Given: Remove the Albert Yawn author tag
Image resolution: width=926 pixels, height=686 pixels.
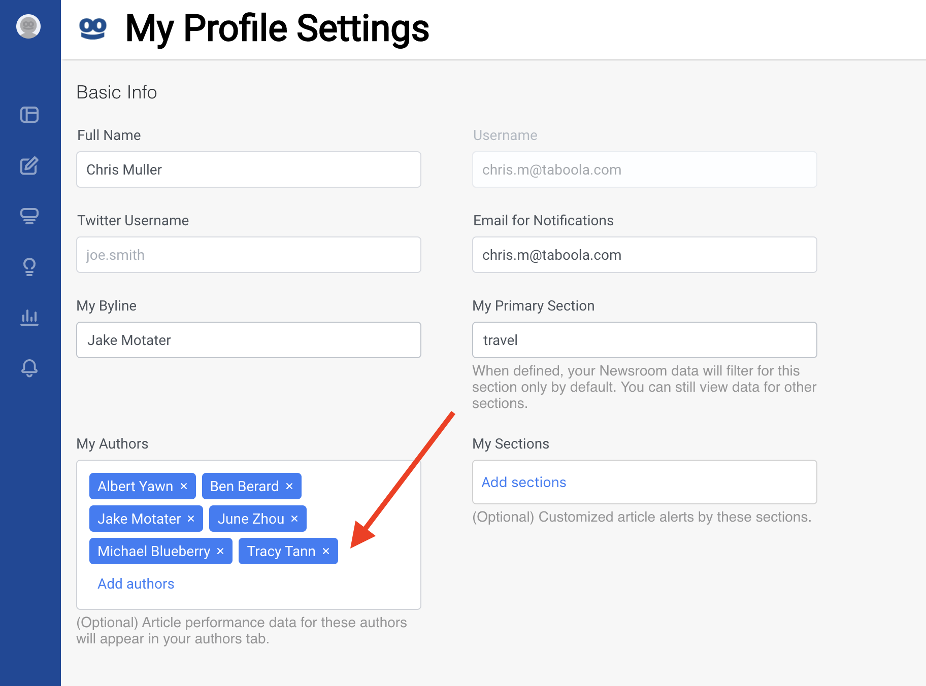Looking at the screenshot, I should 184,486.
